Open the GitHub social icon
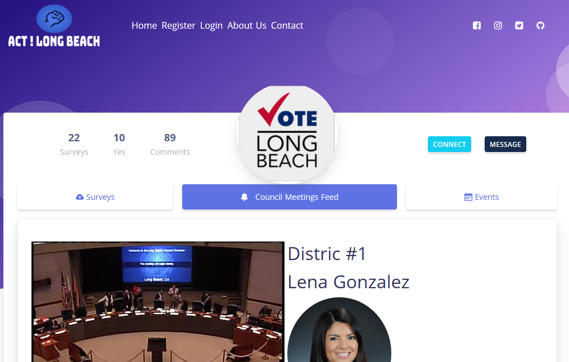The image size is (569, 362). [x=540, y=25]
